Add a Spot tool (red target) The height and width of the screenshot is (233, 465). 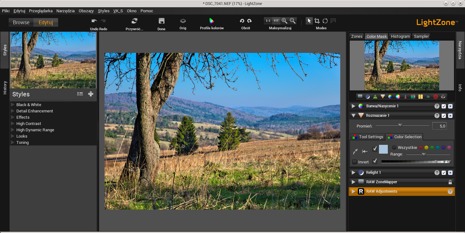coord(436,97)
